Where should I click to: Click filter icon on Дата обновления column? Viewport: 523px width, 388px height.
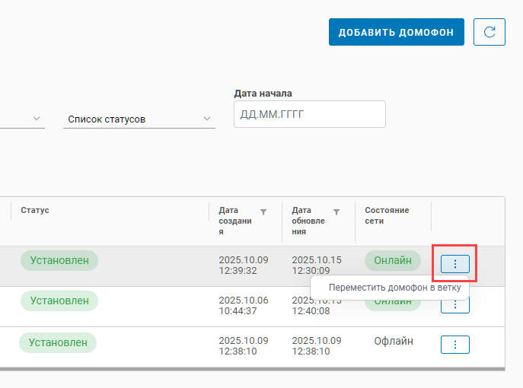[x=336, y=212]
